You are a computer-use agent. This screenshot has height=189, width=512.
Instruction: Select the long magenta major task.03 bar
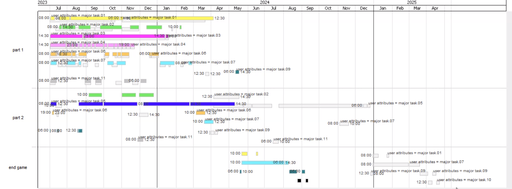point(104,36)
